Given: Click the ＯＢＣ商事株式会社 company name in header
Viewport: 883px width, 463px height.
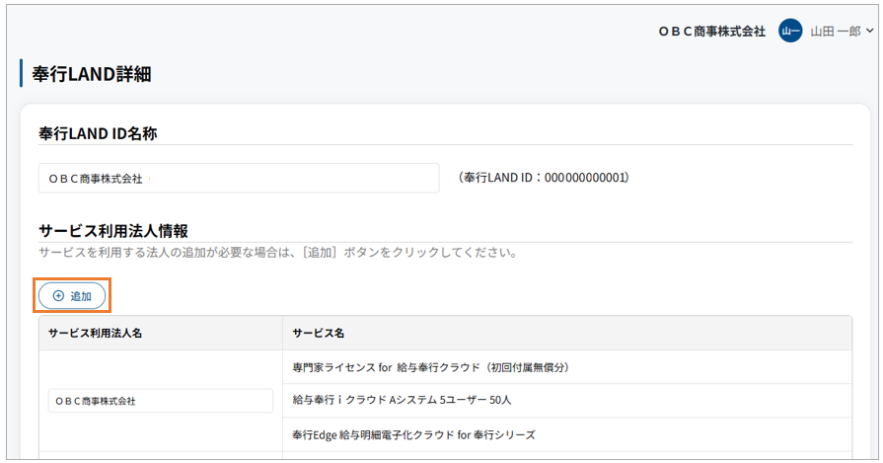Looking at the screenshot, I should [x=711, y=32].
